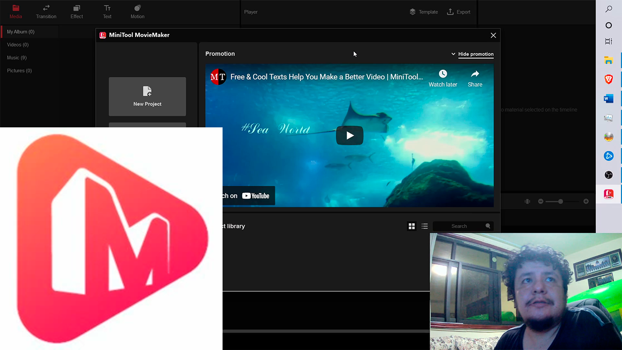Open Microsoft Word from the taskbar
The image size is (622, 350).
point(608,99)
